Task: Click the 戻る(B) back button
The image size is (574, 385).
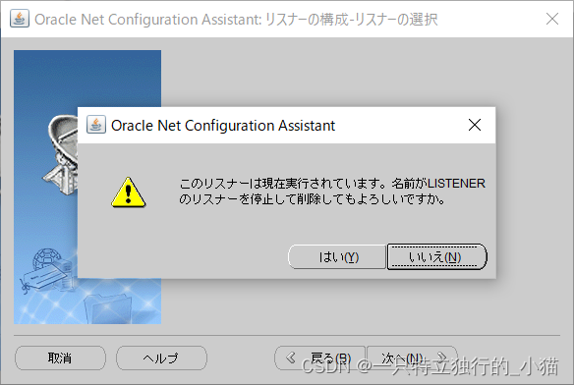Action: click(319, 357)
